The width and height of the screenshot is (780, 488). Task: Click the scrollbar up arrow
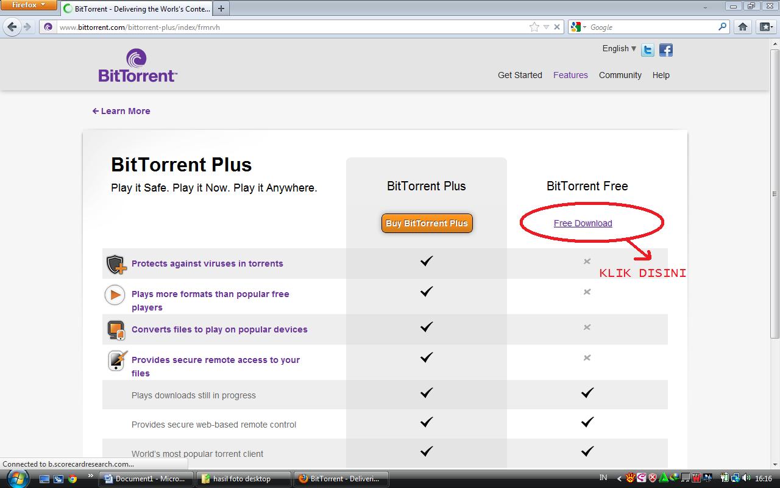[x=775, y=43]
